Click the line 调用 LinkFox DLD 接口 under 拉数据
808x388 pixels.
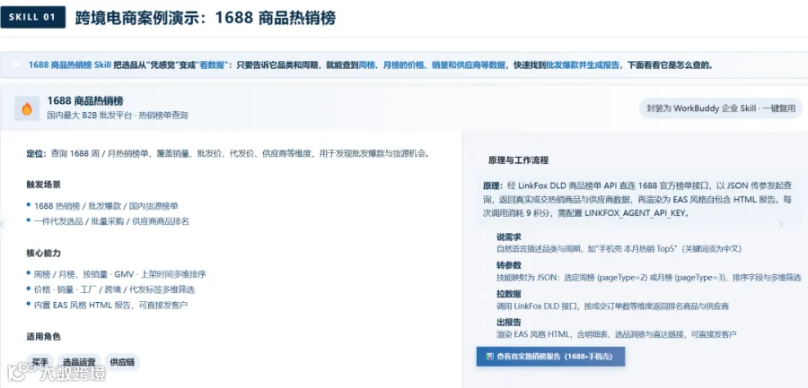coord(612,306)
